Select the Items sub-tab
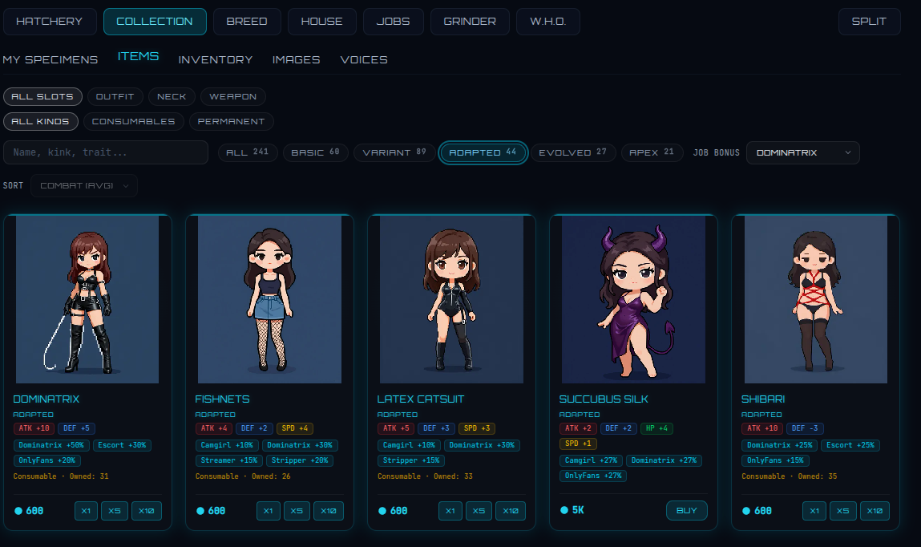 point(138,56)
